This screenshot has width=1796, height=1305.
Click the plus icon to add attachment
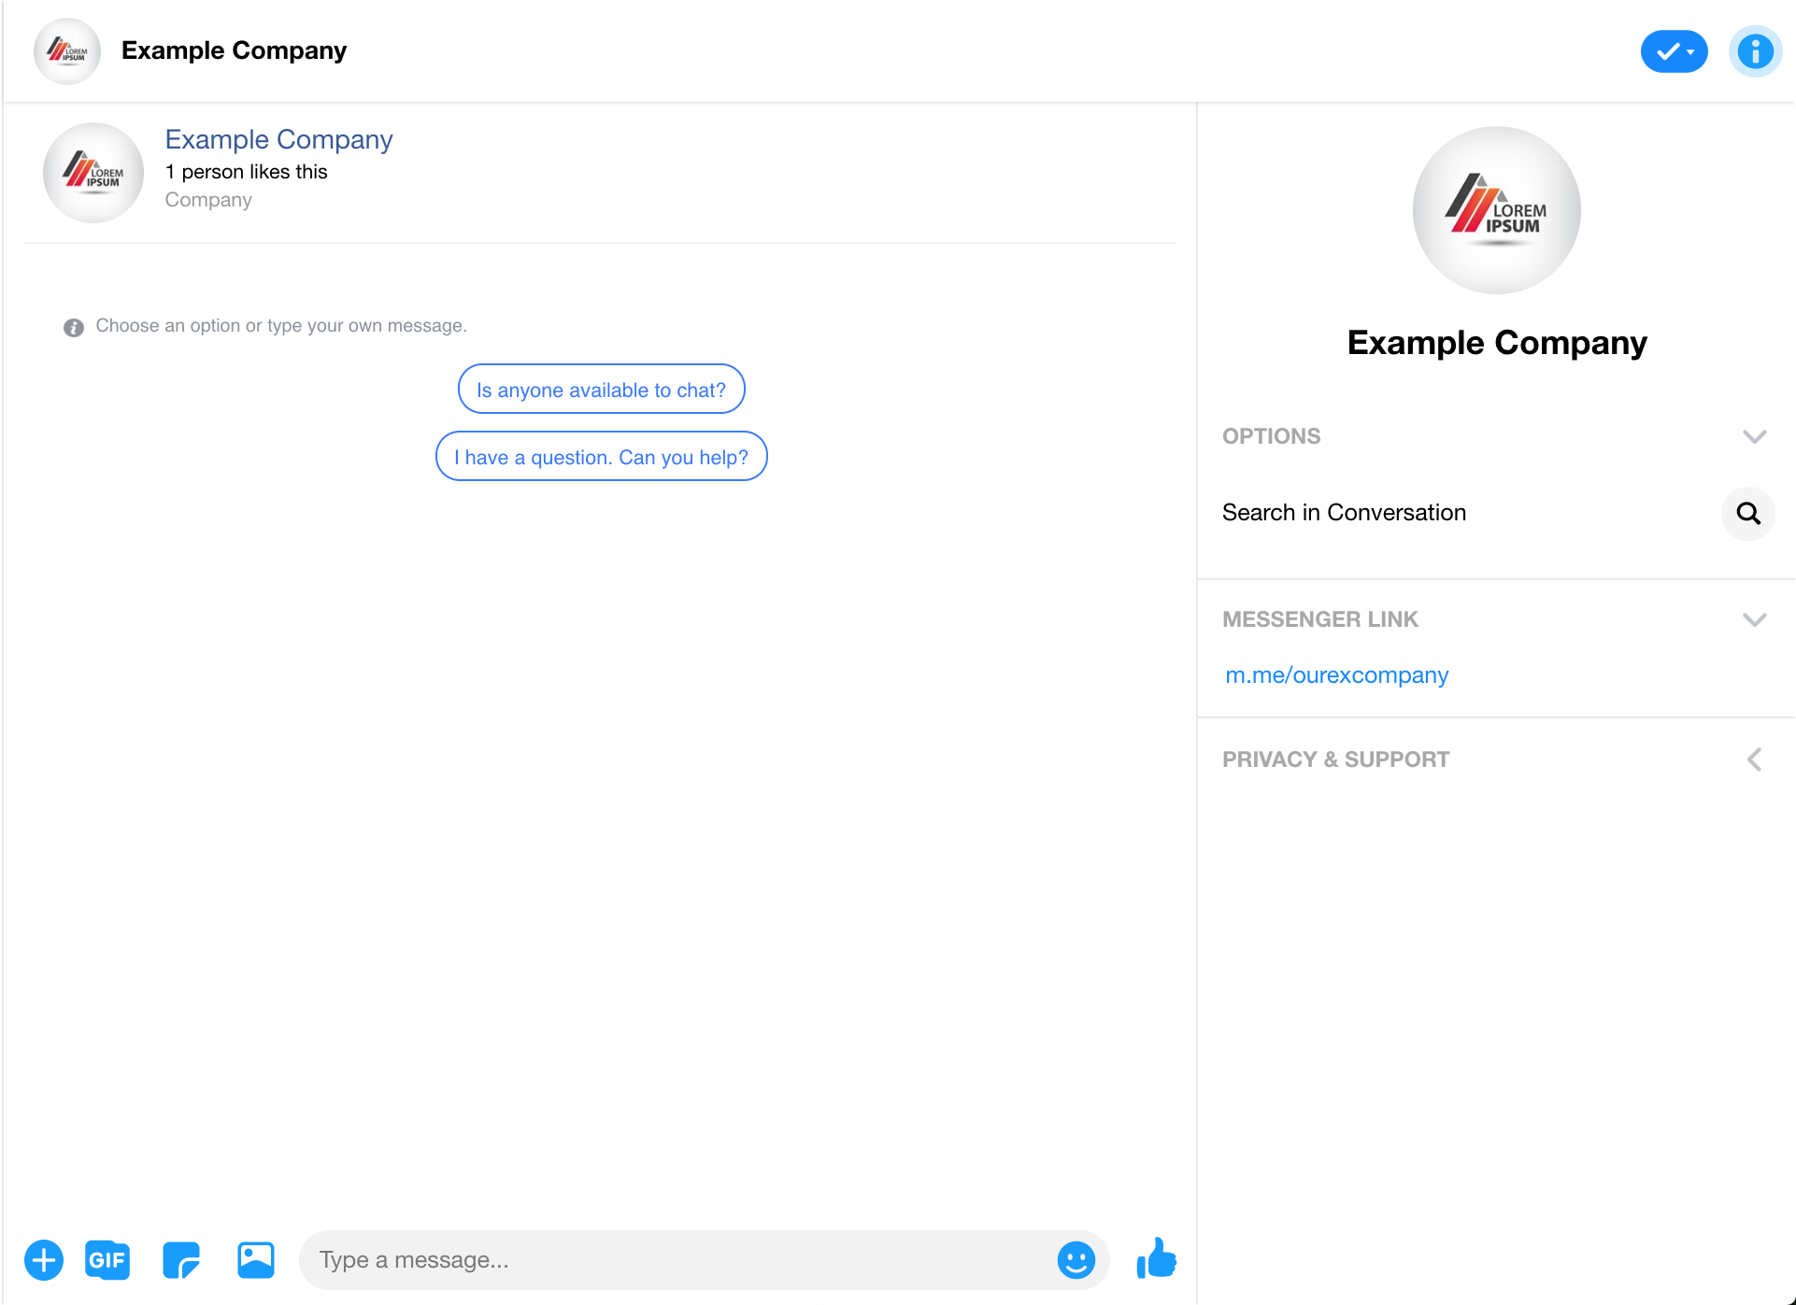tap(42, 1259)
